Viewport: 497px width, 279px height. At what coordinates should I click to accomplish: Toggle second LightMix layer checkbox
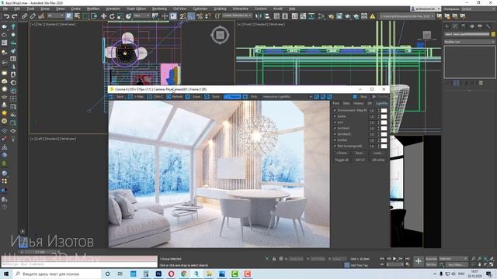click(x=335, y=116)
